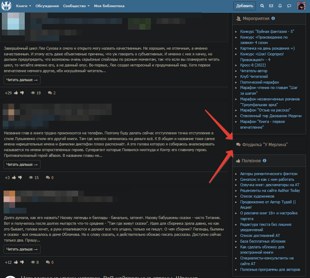The image size is (310, 278).
Task: Open the user avatar menu
Action: click(x=301, y=6)
